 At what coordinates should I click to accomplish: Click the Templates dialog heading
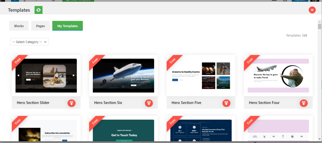pos(19,10)
